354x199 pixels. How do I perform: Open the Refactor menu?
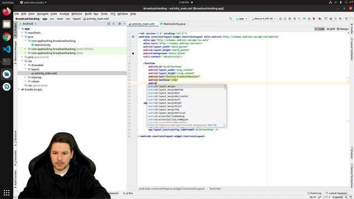click(x=77, y=14)
